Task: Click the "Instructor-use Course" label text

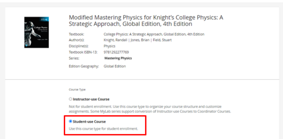Action: pyautogui.click(x=91, y=99)
